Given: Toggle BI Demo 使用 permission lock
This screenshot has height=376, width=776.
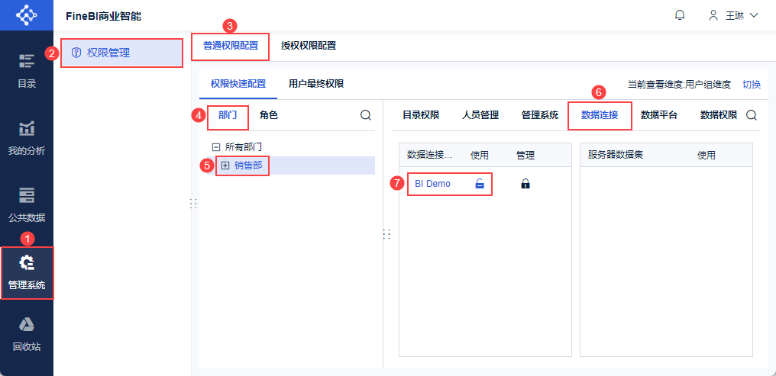Looking at the screenshot, I should 480,184.
